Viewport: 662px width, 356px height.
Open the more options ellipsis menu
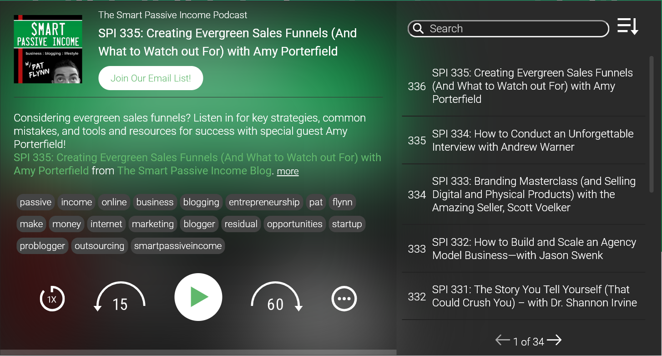(x=344, y=299)
